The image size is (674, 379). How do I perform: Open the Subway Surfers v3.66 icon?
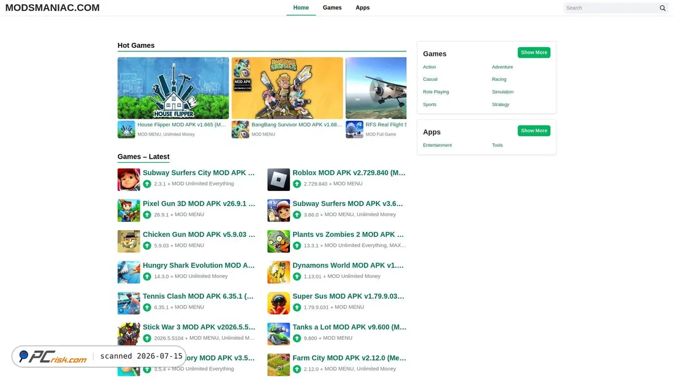[279, 210]
